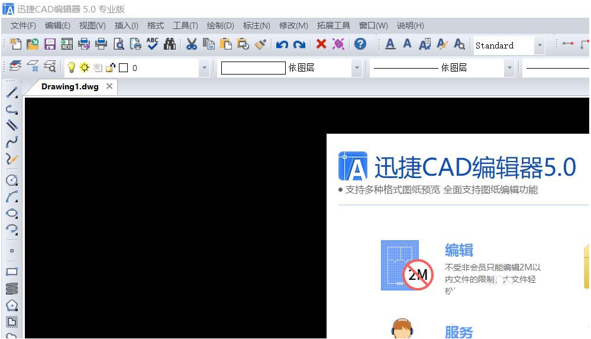
Task: Delete with the red X icon
Action: tap(321, 44)
